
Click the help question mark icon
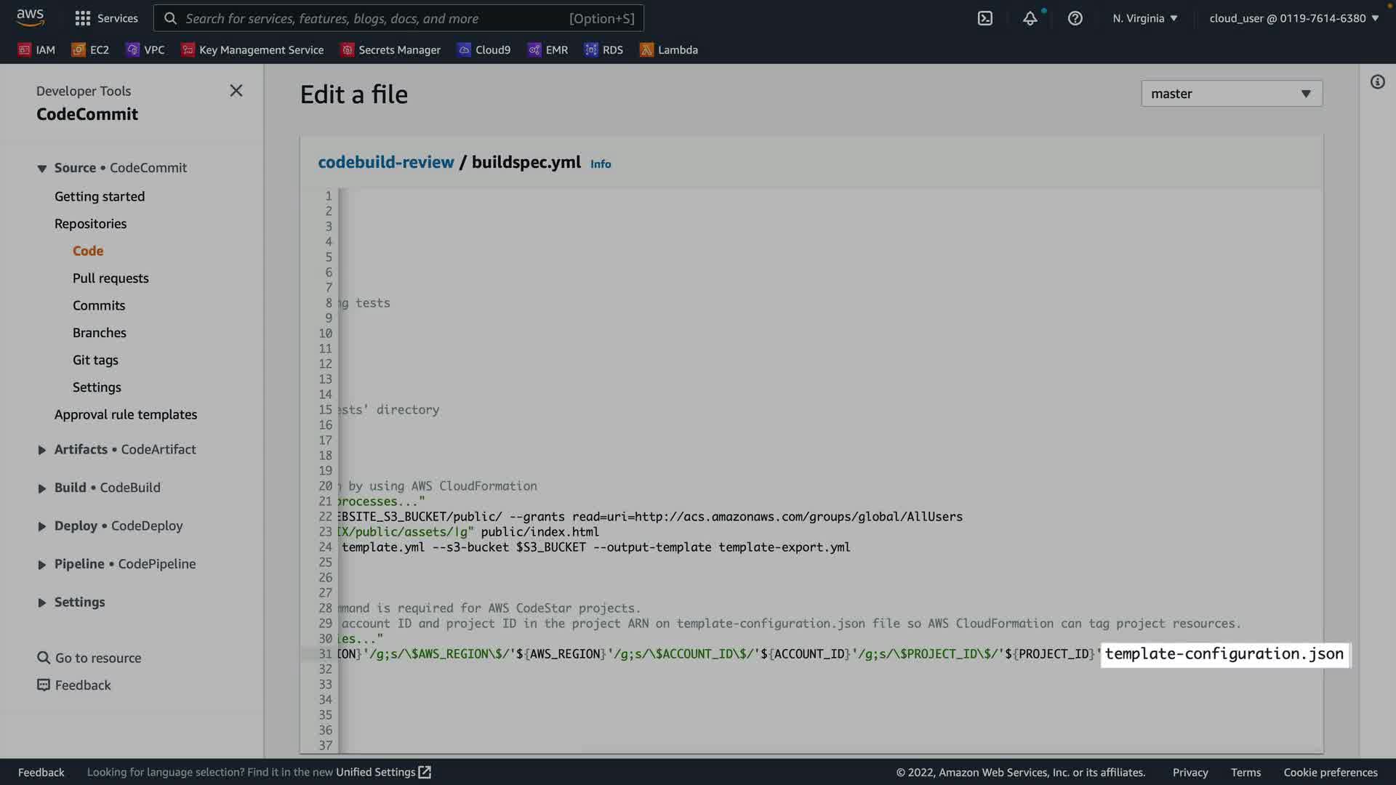pyautogui.click(x=1075, y=18)
